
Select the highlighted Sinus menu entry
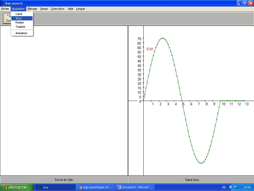pos(22,18)
